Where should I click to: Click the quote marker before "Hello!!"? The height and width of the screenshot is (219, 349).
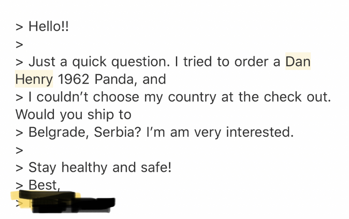(19, 26)
